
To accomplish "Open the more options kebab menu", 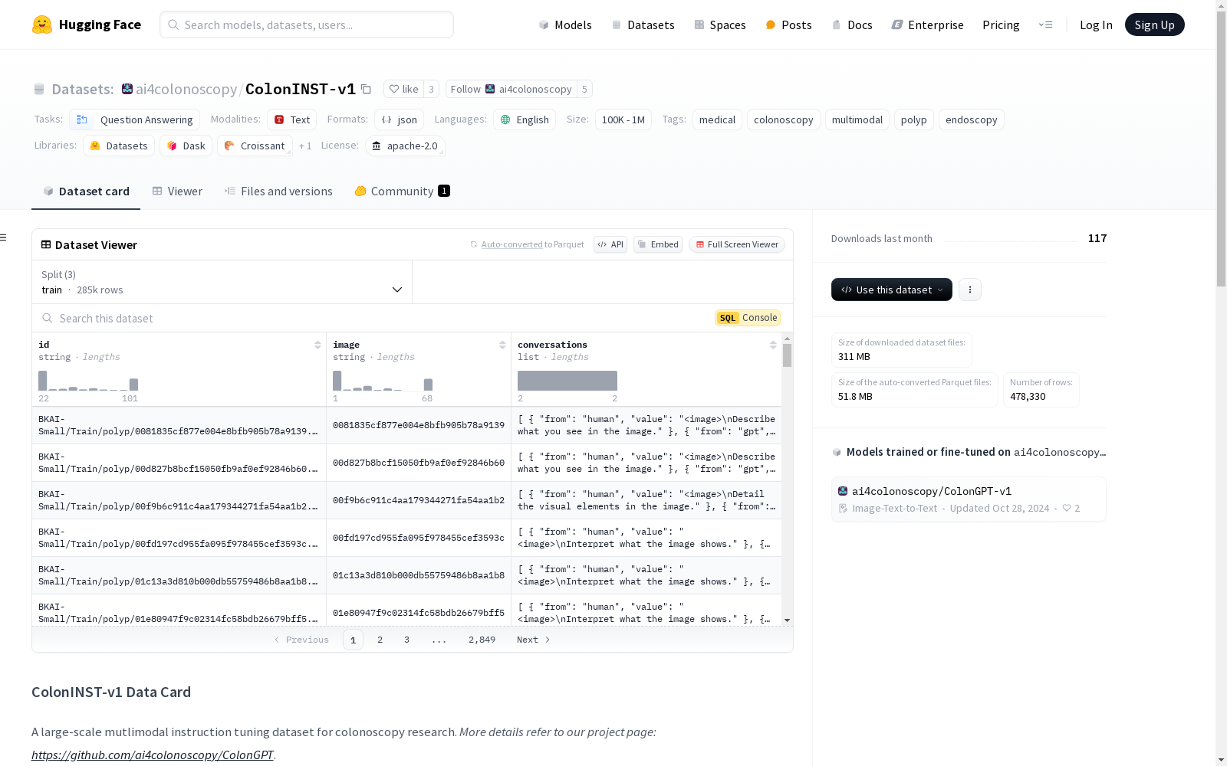I will (970, 290).
